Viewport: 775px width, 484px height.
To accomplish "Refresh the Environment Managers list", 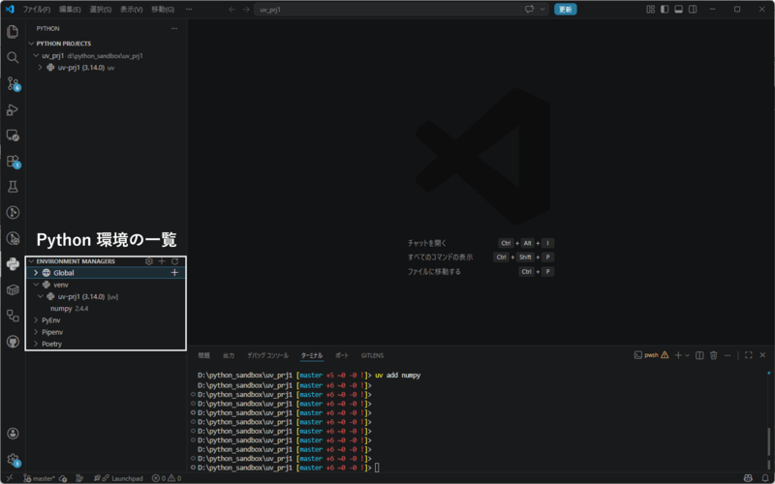I will click(174, 261).
